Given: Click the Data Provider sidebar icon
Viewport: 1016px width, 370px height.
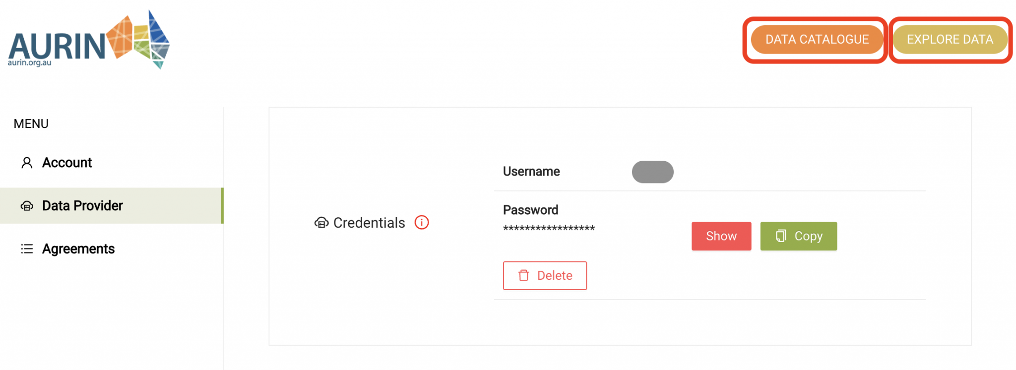Looking at the screenshot, I should [27, 206].
